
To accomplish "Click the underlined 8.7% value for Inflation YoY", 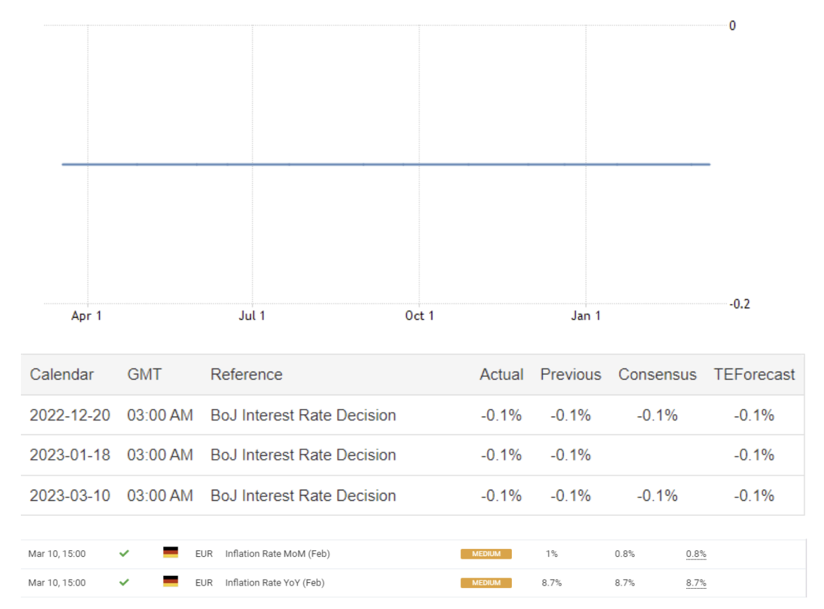I will coord(696,583).
